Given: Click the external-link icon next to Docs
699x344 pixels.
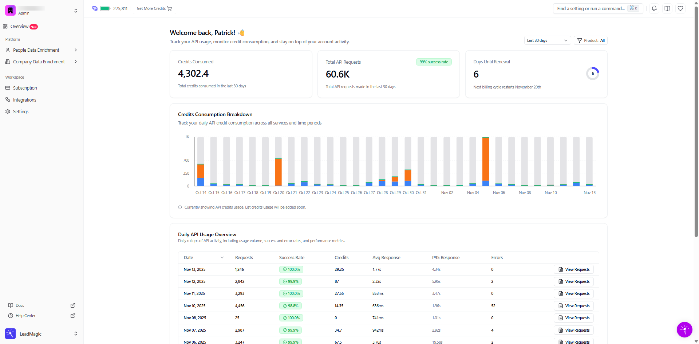Looking at the screenshot, I should pyautogui.click(x=73, y=305).
